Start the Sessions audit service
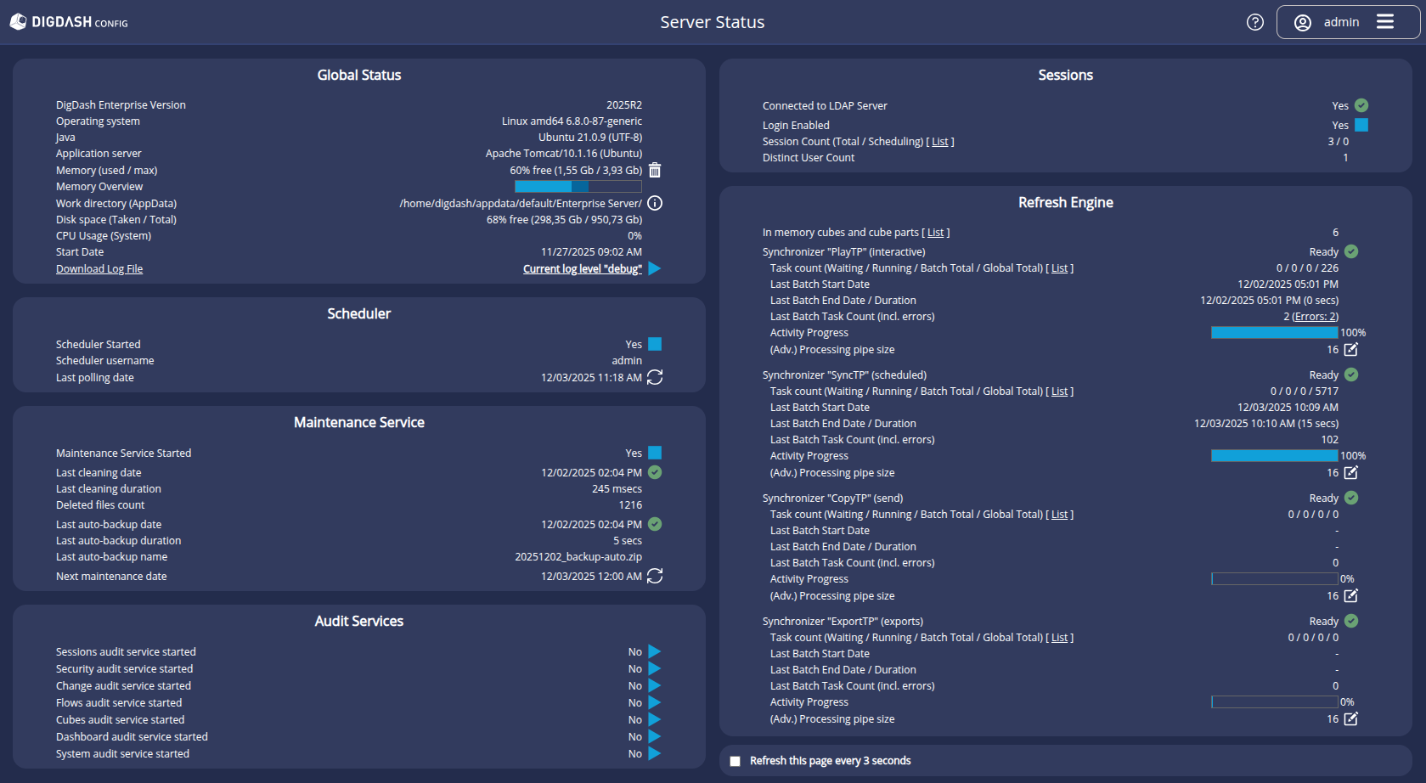Screen dimensions: 1426x783 (654, 651)
